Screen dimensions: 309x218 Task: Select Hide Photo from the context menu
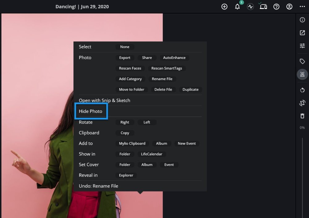point(91,111)
